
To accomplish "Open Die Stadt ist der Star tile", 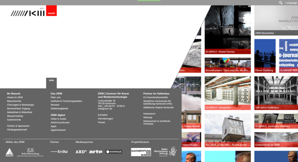I will (228, 130).
